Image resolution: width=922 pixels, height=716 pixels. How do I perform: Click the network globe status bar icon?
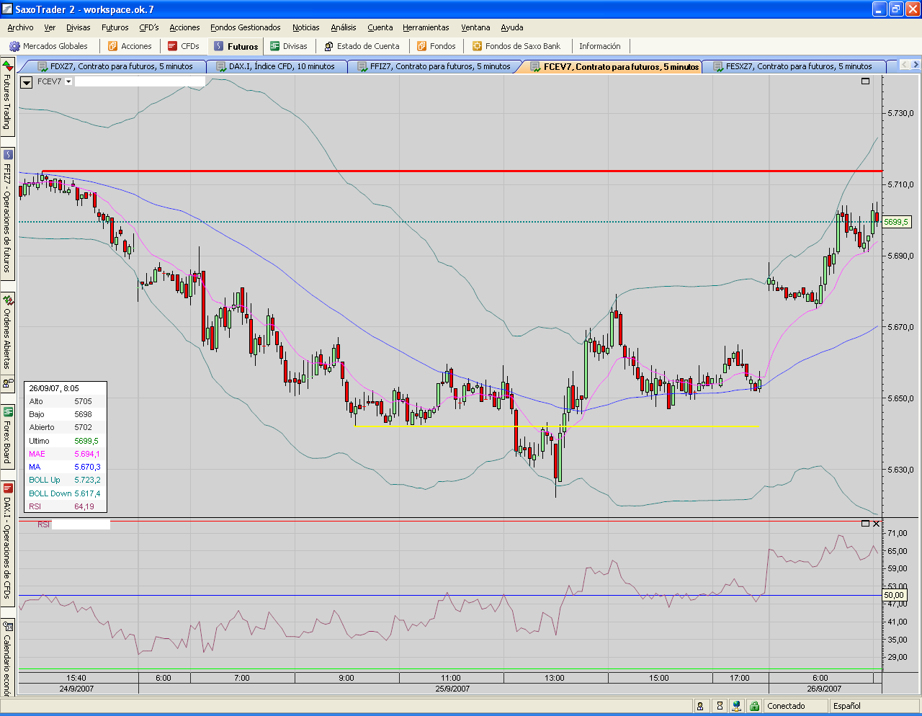click(735, 706)
